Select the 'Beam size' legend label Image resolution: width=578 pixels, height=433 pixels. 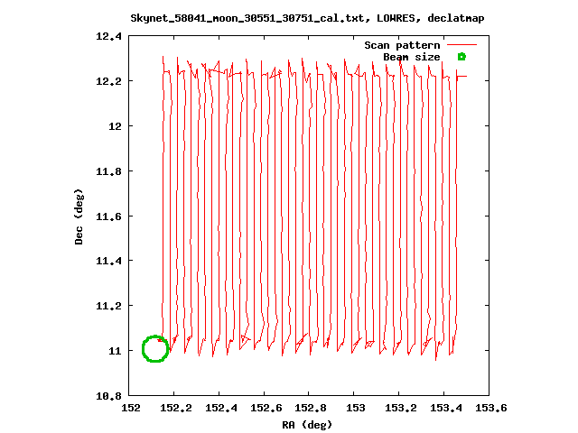[412, 57]
